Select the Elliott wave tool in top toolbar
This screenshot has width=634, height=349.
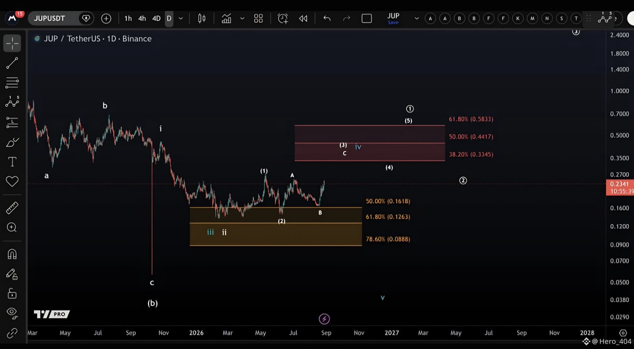[x=605, y=18]
